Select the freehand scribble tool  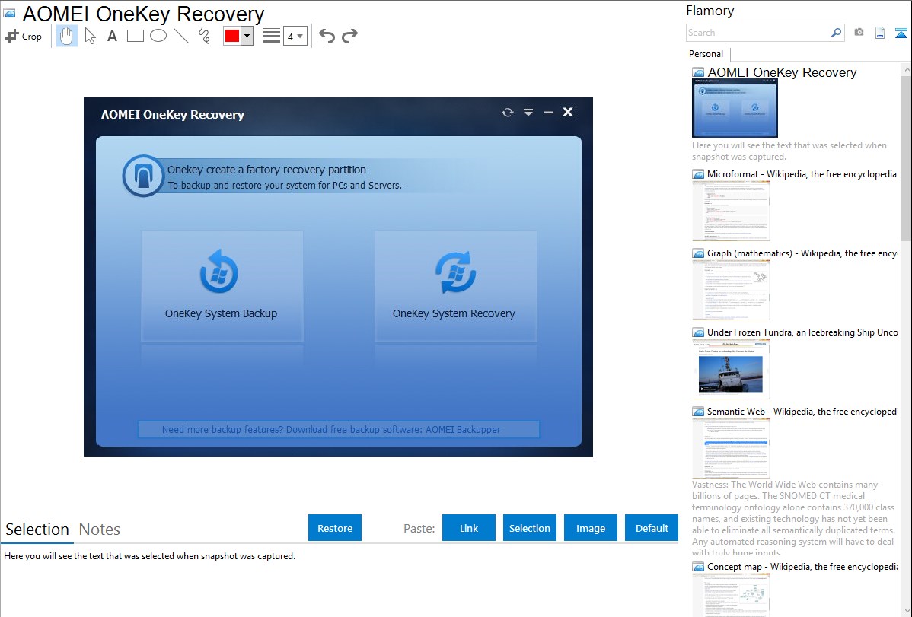(204, 36)
